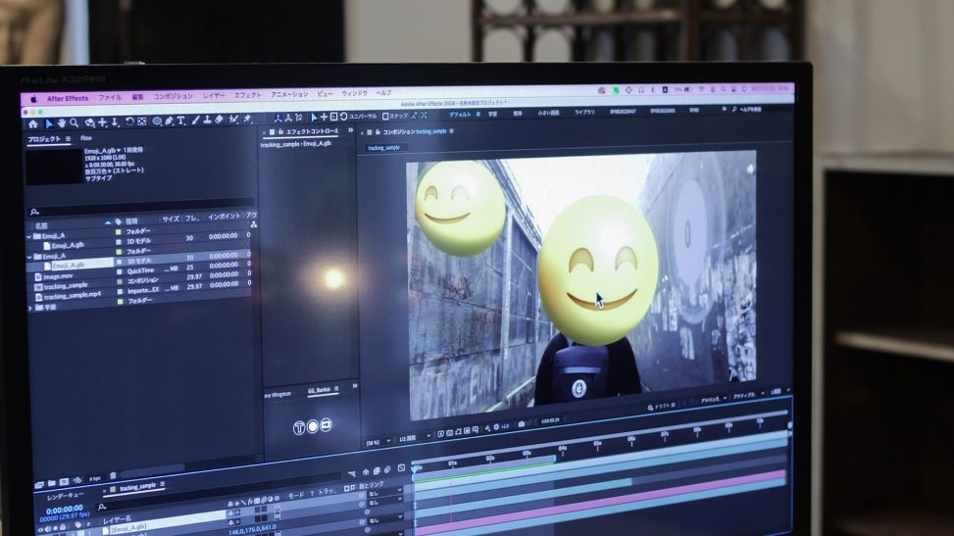The height and width of the screenshot is (536, 954).
Task: Select the デフォルト workspace
Action: 460,115
